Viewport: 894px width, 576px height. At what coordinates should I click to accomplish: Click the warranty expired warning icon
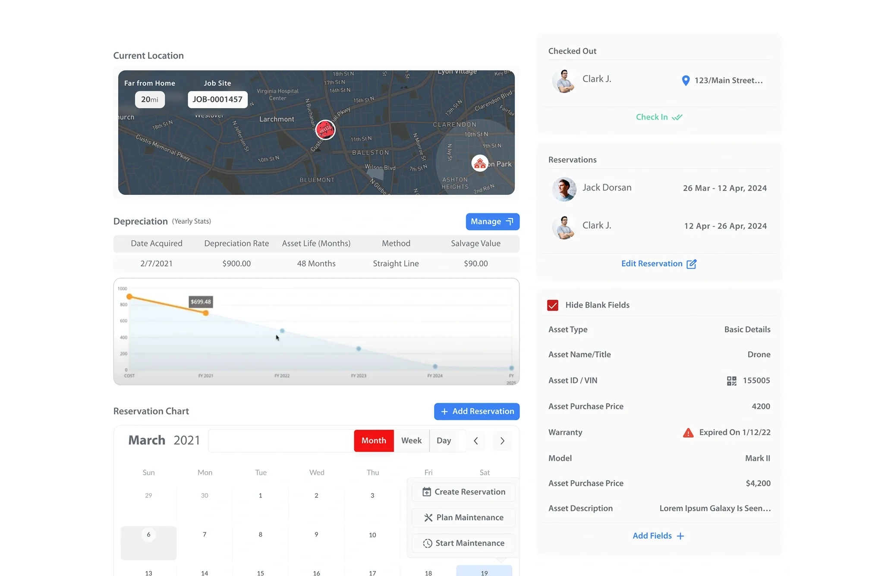[688, 432]
